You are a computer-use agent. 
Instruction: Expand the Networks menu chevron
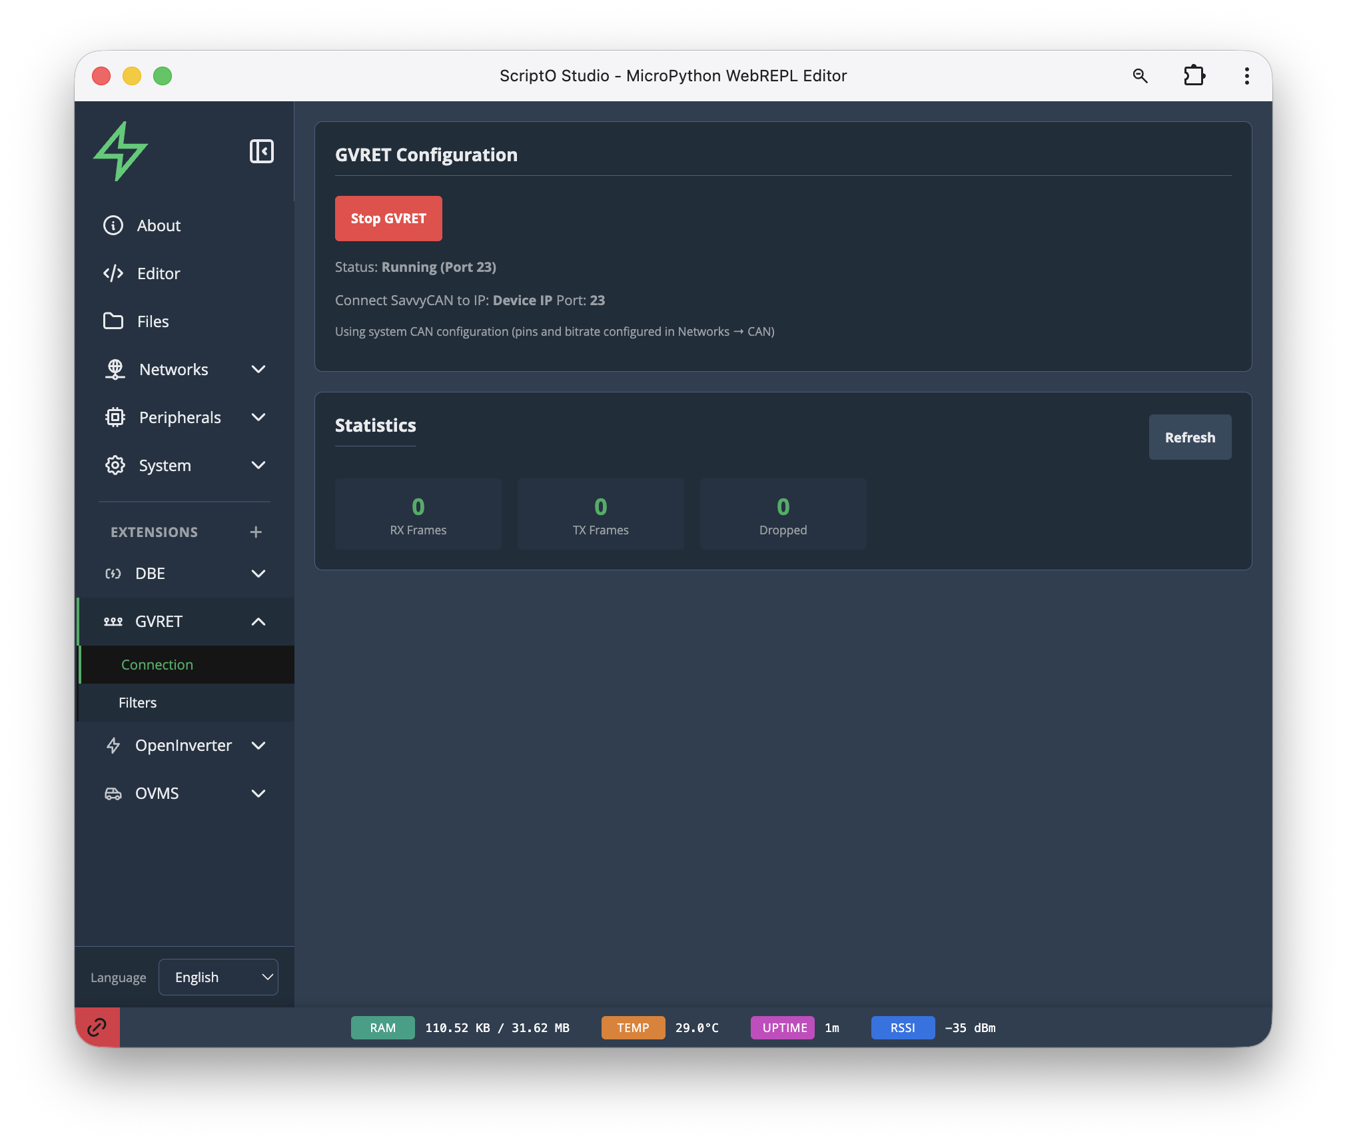coord(258,370)
